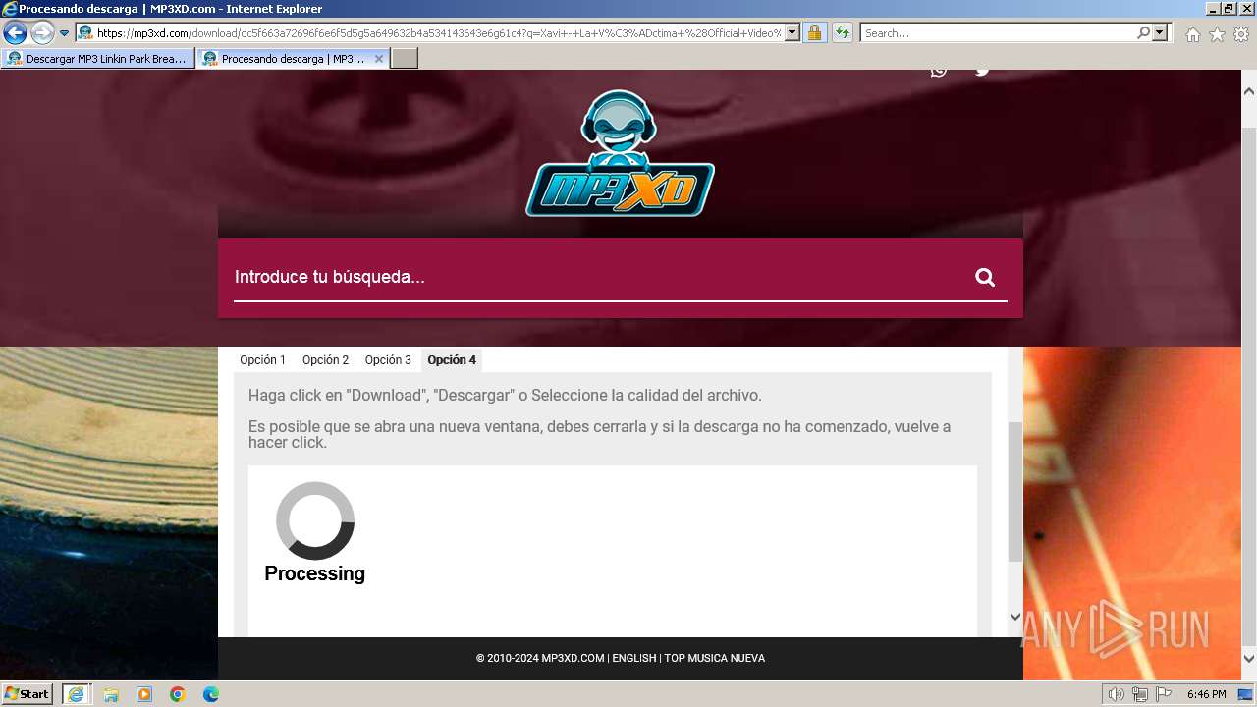Go to Home via the house icon
The width and height of the screenshot is (1257, 707).
tap(1192, 34)
